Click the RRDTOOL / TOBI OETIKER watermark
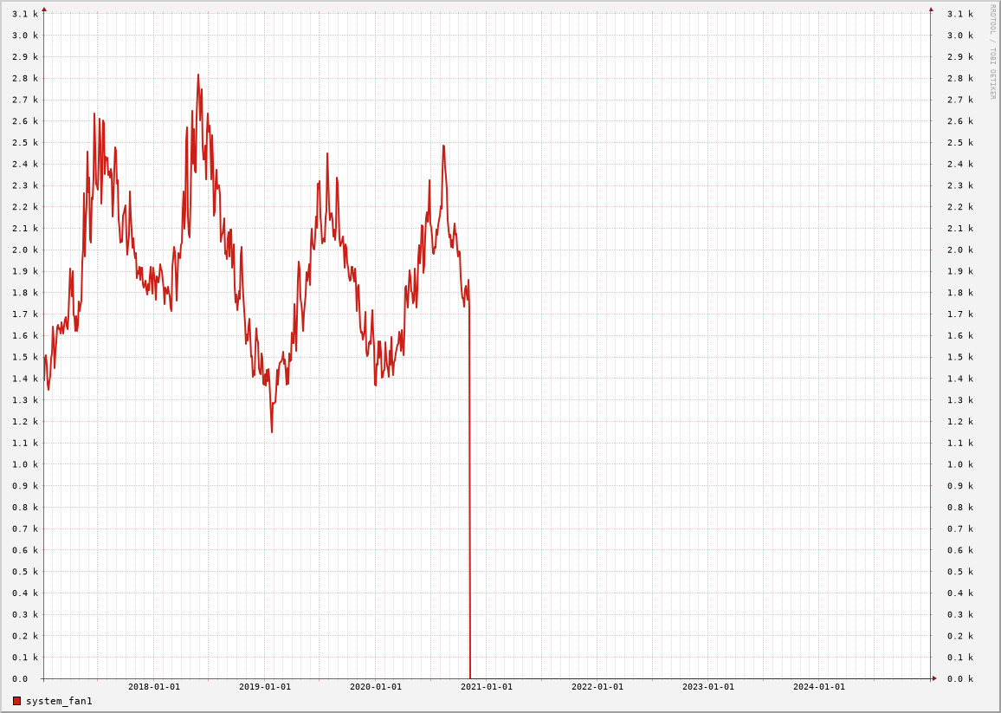The image size is (1001, 713). [x=992, y=52]
